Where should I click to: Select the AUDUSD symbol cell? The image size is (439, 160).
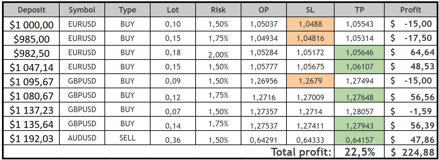[82, 138]
